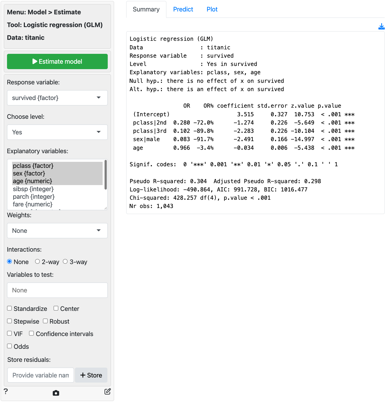Switch to the Predict tab

click(183, 9)
